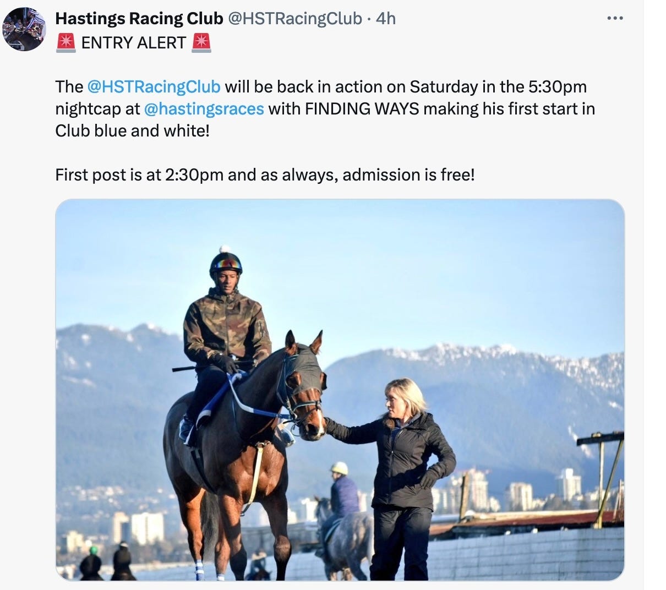Click the 'admission is free!' text
666x590 pixels.
[x=408, y=175]
